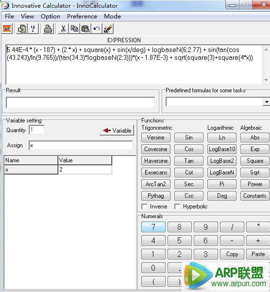Click the value cell for variable x
This screenshot has width=270, height=292.
(x=85, y=170)
